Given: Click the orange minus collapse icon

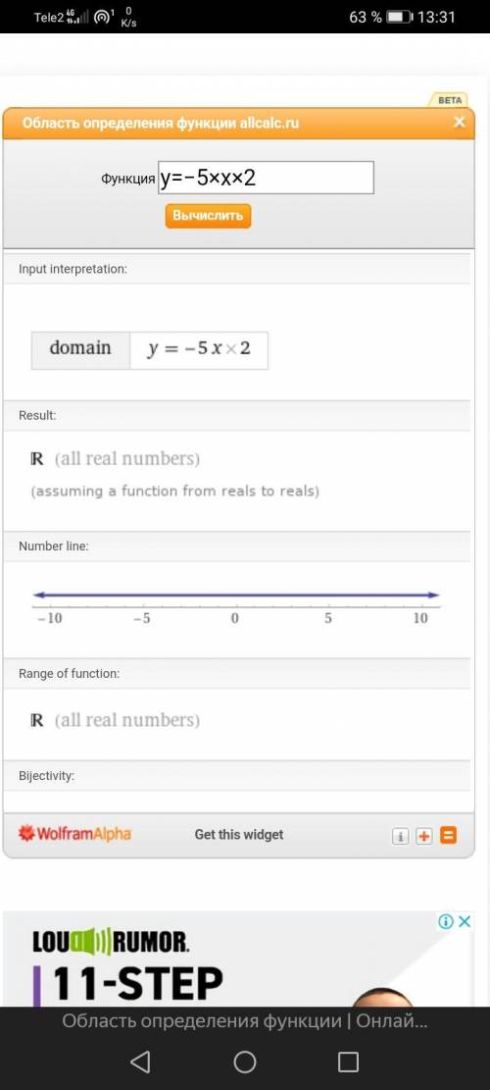Looking at the screenshot, I should coord(449,835).
